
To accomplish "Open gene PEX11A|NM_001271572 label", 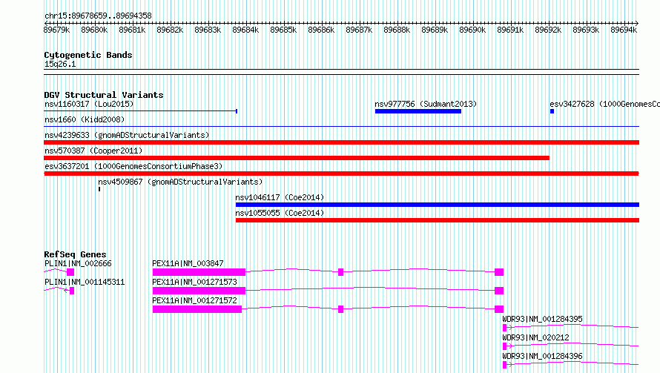I will click(x=194, y=300).
